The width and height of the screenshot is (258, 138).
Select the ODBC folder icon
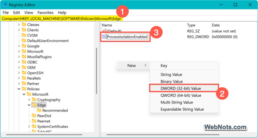coord(24,62)
